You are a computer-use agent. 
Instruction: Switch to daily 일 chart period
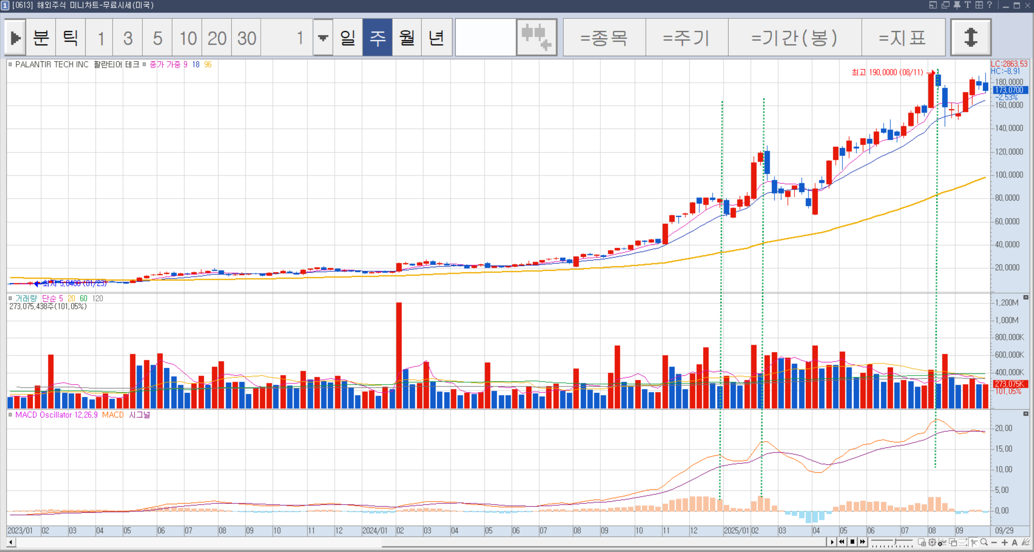click(x=347, y=37)
